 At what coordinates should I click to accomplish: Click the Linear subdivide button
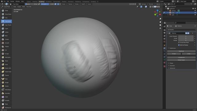tap(189, 54)
